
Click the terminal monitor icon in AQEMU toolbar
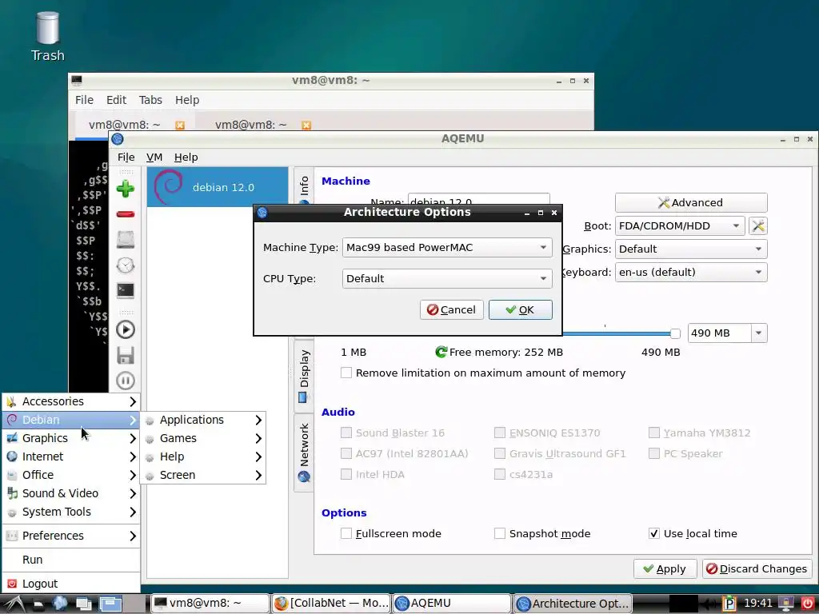click(x=126, y=291)
